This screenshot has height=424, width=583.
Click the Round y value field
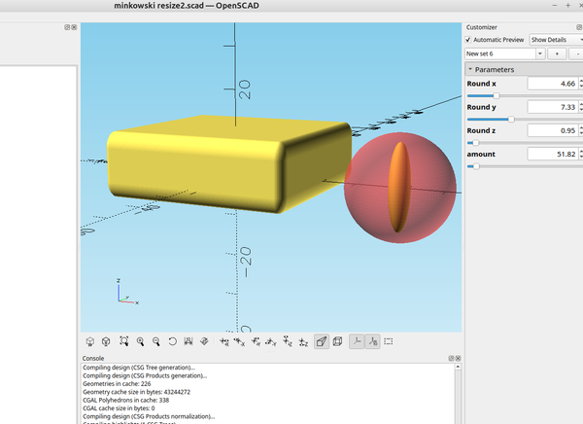(x=553, y=107)
